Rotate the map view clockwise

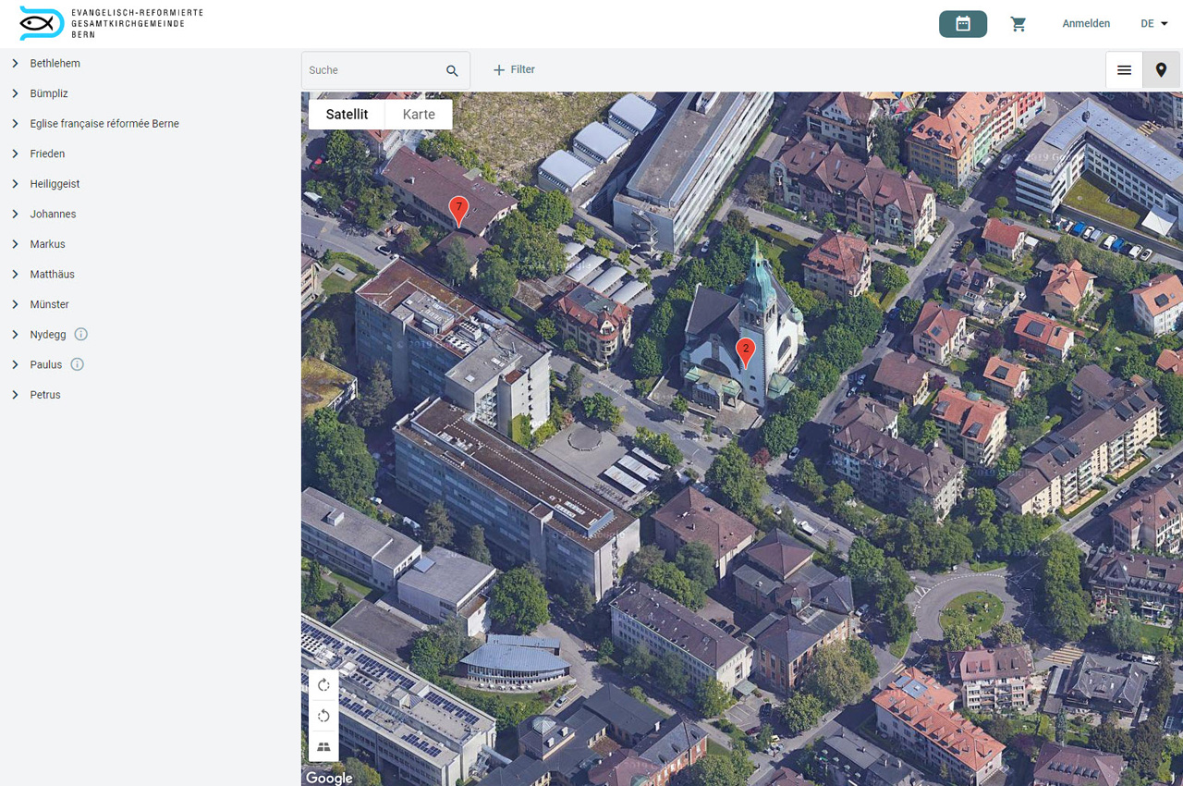323,685
